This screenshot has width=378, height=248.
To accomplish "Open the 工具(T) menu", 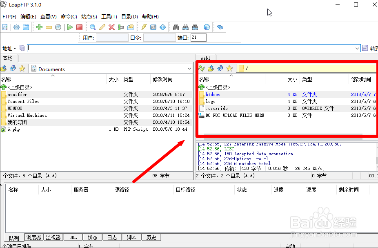I will [x=109, y=17].
